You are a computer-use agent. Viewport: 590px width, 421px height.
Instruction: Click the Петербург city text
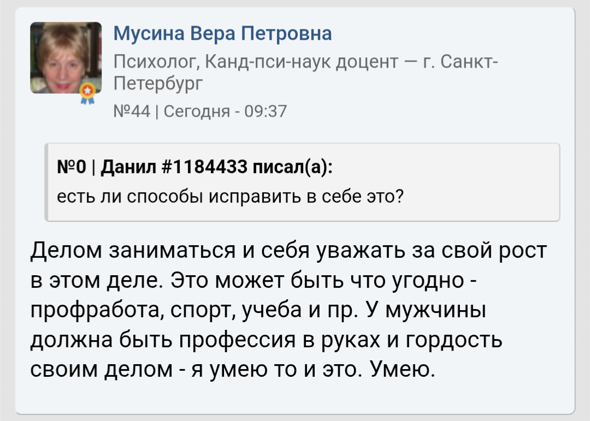(158, 84)
